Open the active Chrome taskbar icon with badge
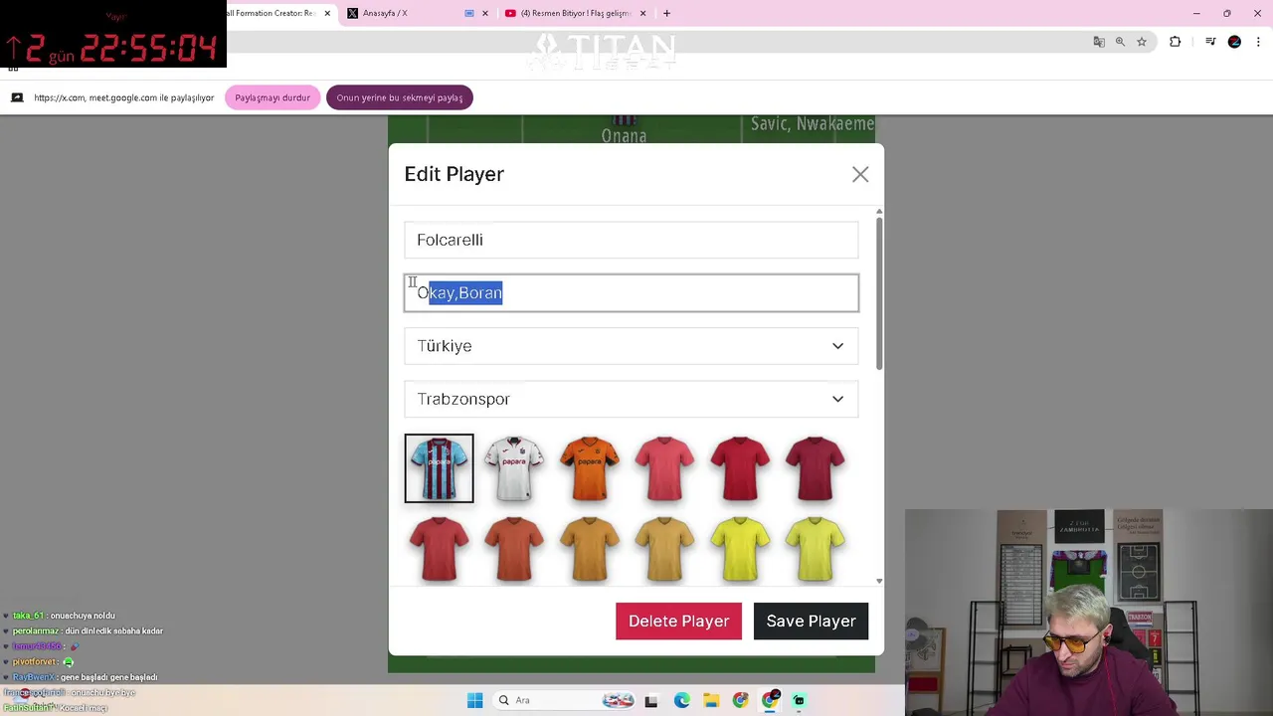1273x716 pixels. (x=770, y=700)
